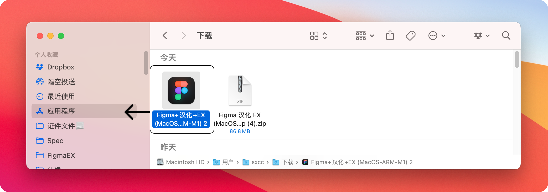This screenshot has height=192, width=548.
Task: Expand the Dropbox toolbar dropdown chevron
Action: click(488, 36)
